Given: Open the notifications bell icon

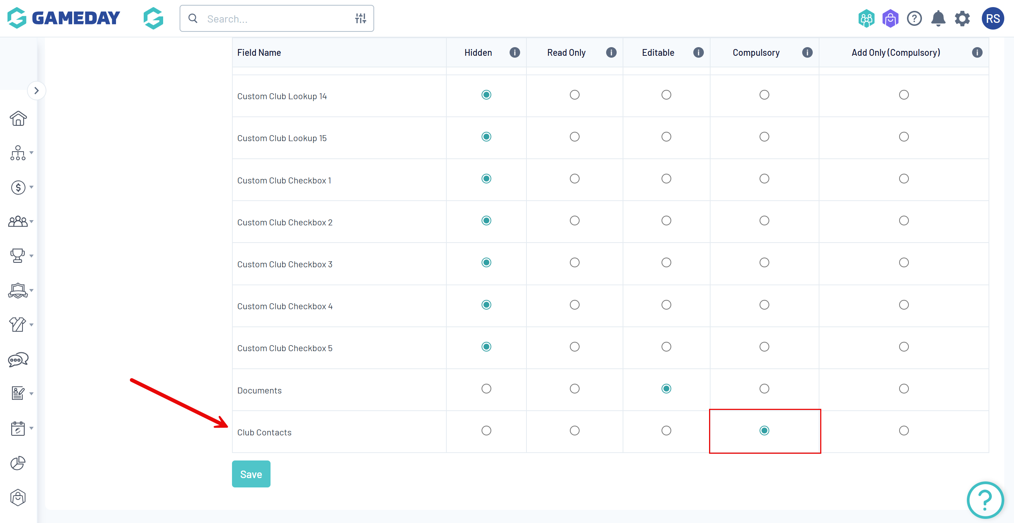Looking at the screenshot, I should pos(938,18).
